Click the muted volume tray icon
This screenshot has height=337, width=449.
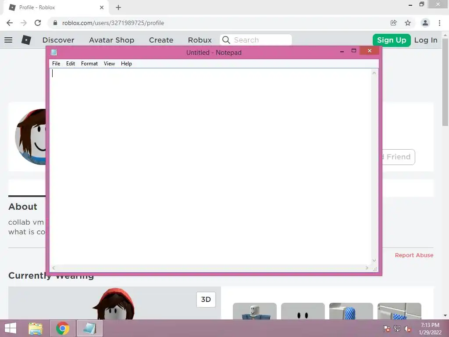(x=408, y=329)
